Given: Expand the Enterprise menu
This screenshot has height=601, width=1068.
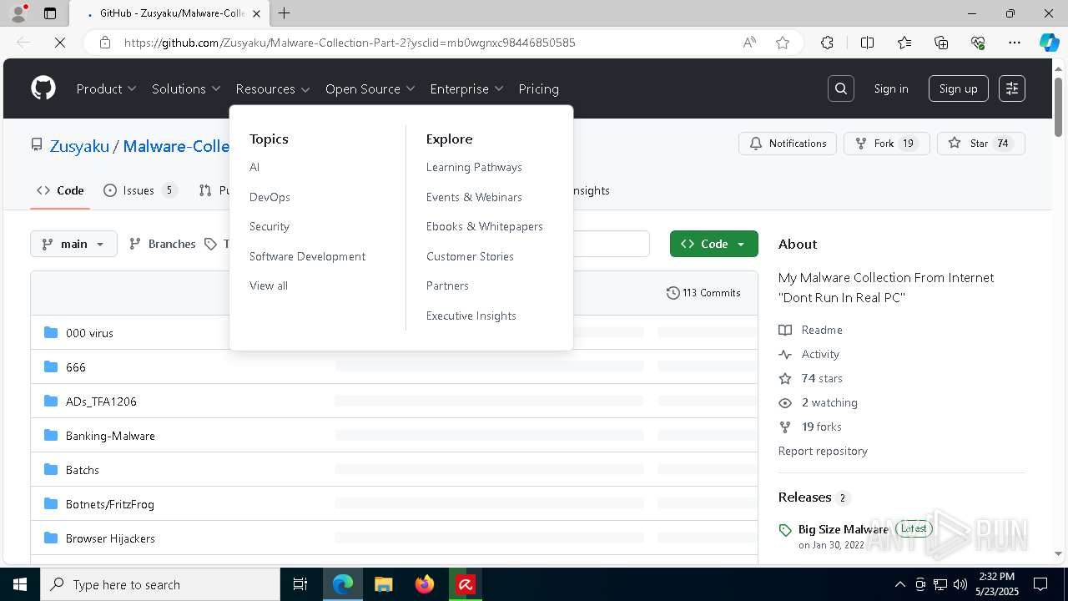Looking at the screenshot, I should coord(466,88).
